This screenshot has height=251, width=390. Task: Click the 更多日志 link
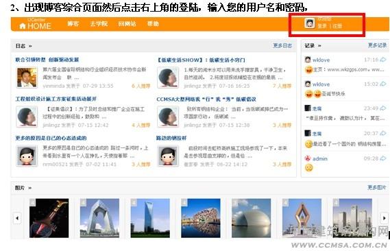click(282, 45)
